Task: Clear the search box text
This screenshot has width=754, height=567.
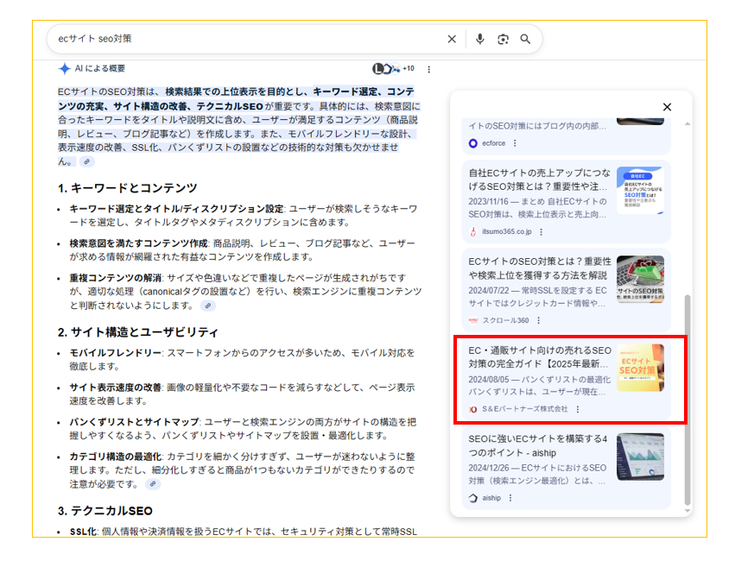Action: pos(452,39)
